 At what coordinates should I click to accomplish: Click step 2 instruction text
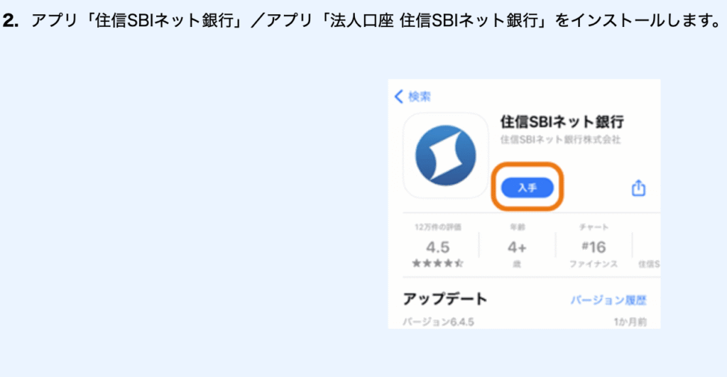[x=361, y=21]
